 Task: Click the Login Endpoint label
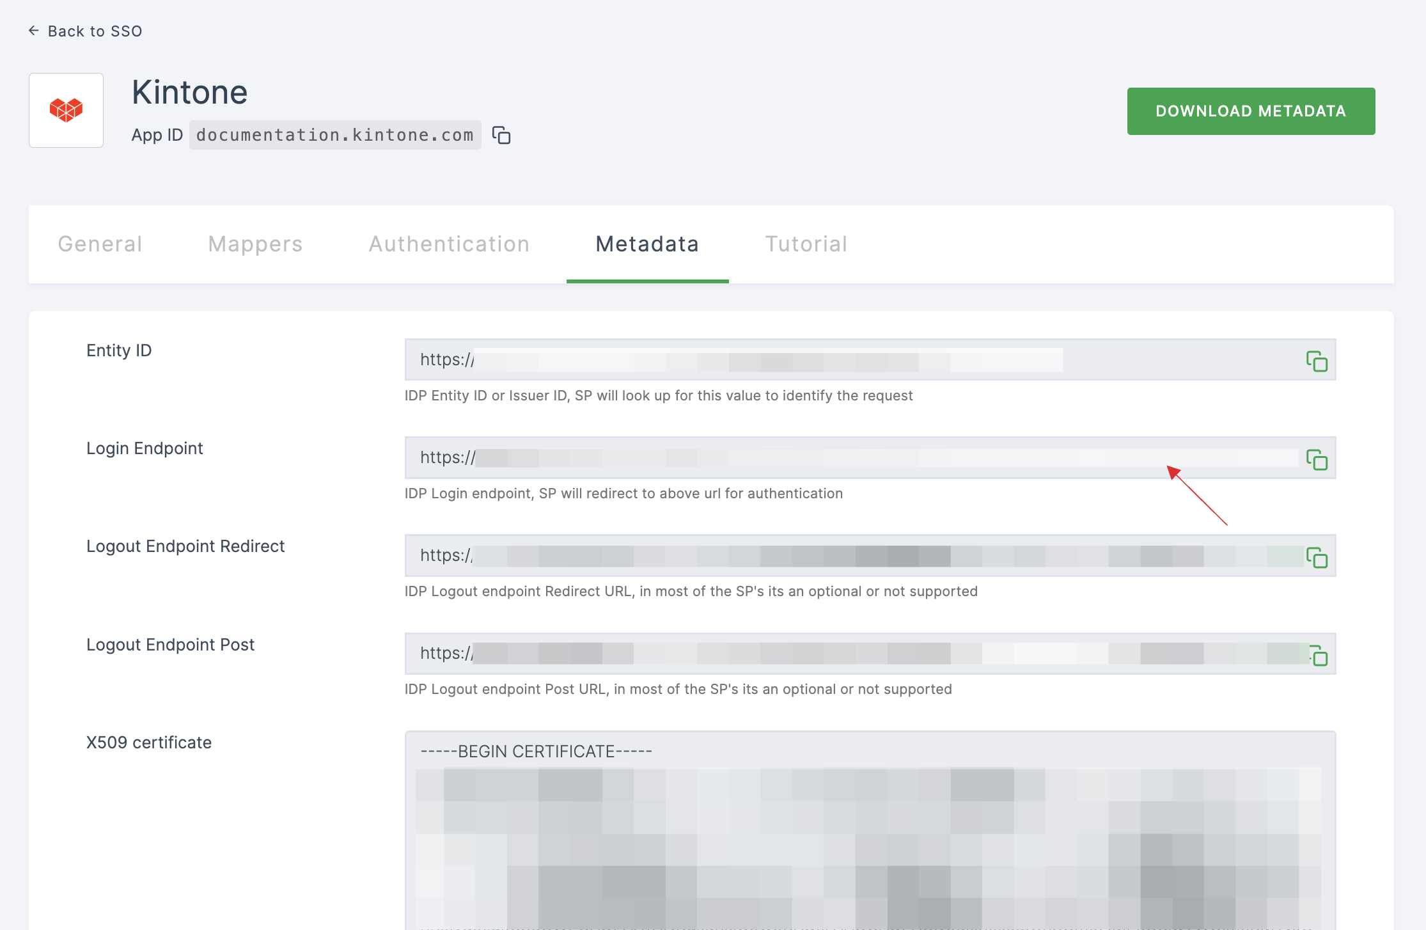tap(145, 448)
